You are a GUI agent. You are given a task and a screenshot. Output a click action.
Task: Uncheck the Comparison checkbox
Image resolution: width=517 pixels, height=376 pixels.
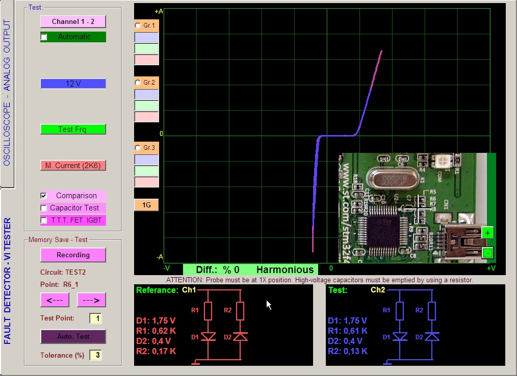[44, 196]
